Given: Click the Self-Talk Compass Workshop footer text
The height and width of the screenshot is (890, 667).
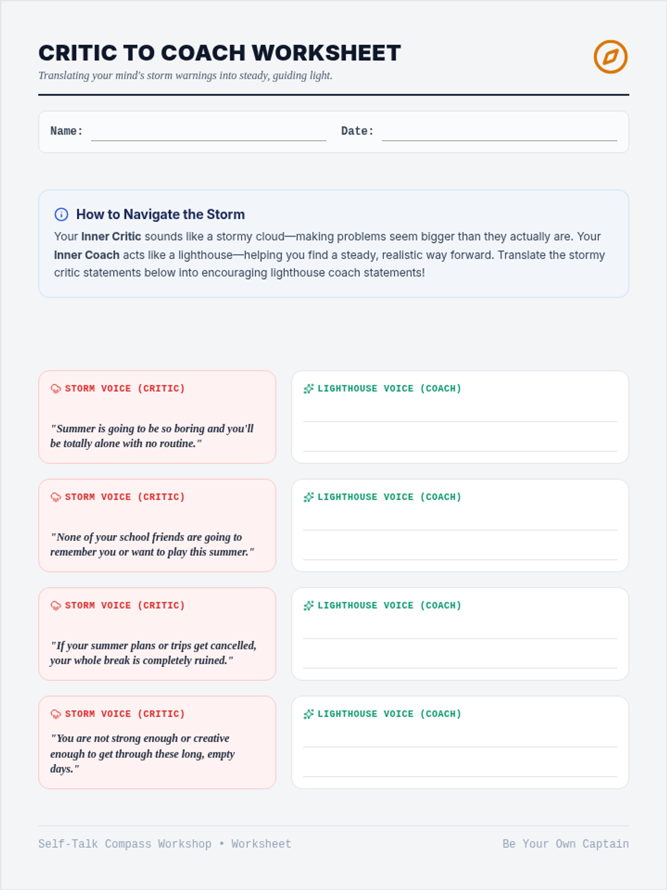Looking at the screenshot, I should click(125, 844).
